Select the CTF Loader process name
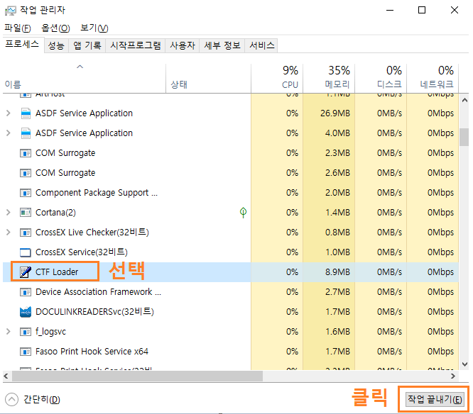The height and width of the screenshot is (414, 473). coord(57,272)
